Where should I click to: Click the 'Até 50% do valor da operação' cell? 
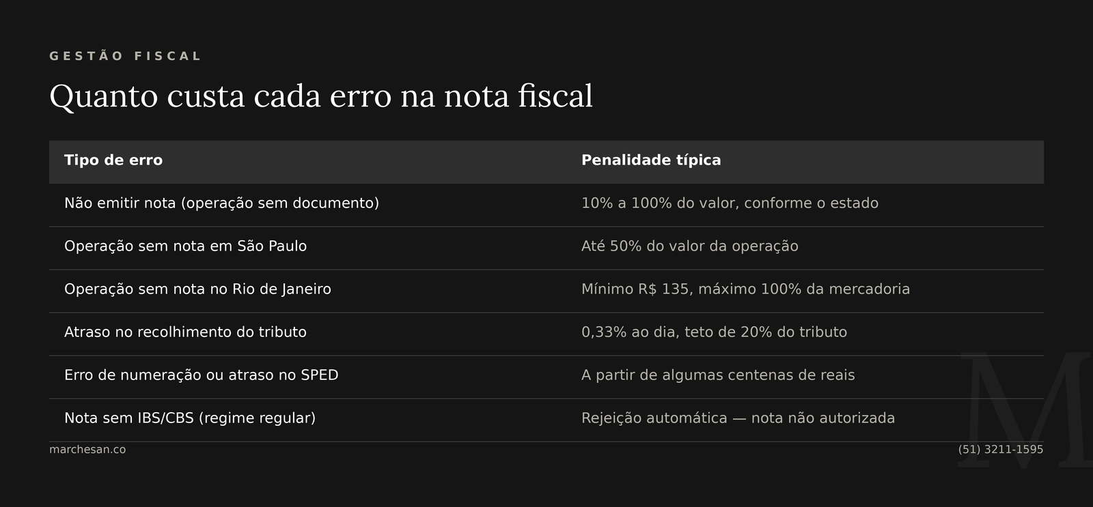(690, 246)
